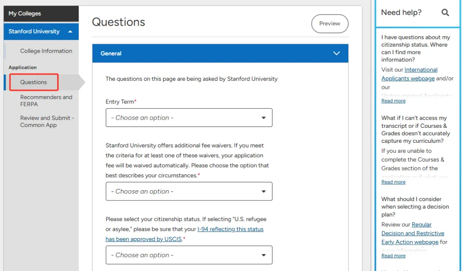Open the fee waiver options dropdown
462x271 pixels.
pyautogui.click(x=189, y=191)
